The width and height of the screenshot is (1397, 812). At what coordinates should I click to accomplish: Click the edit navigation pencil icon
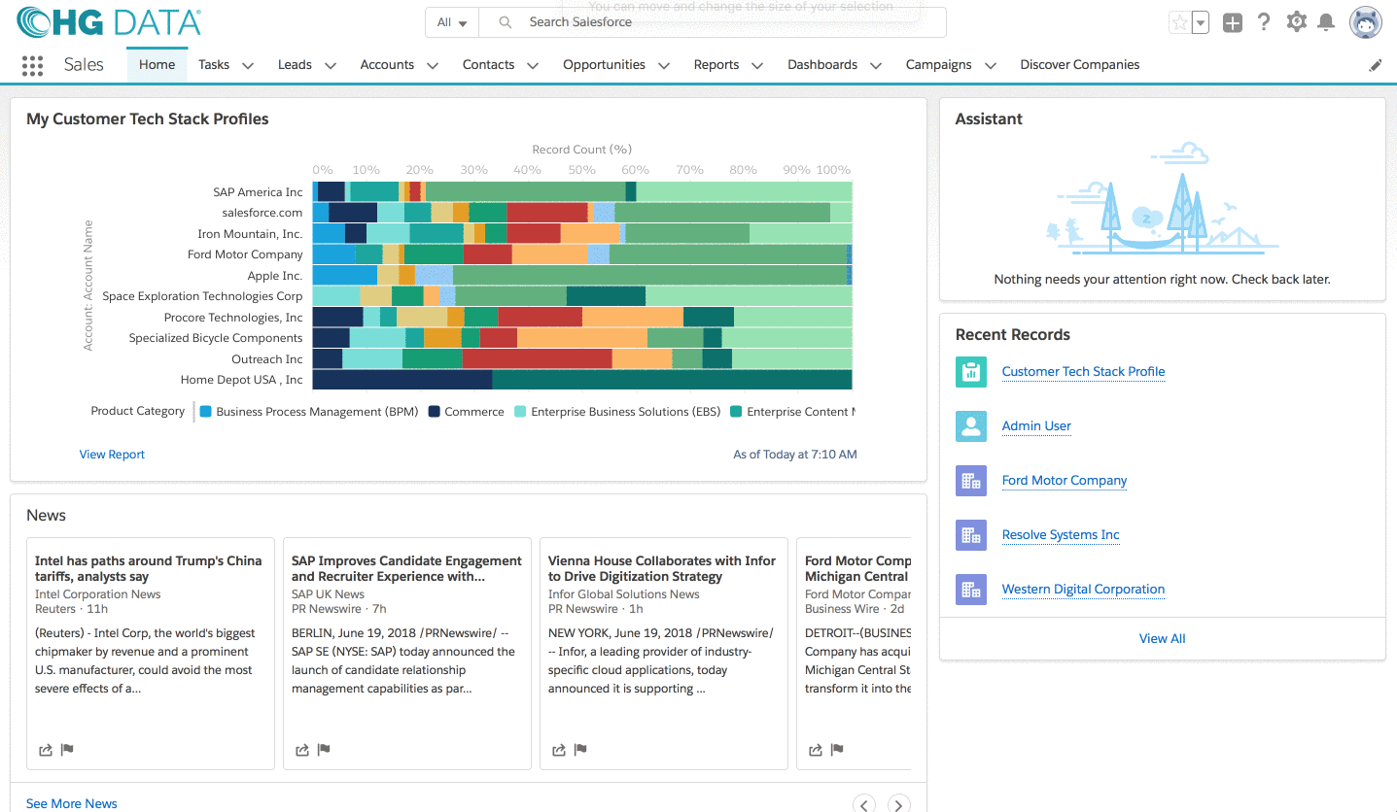pyautogui.click(x=1375, y=65)
